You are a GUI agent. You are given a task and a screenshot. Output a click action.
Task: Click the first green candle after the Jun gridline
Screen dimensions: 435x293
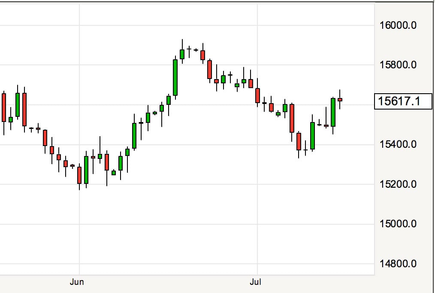click(86, 170)
